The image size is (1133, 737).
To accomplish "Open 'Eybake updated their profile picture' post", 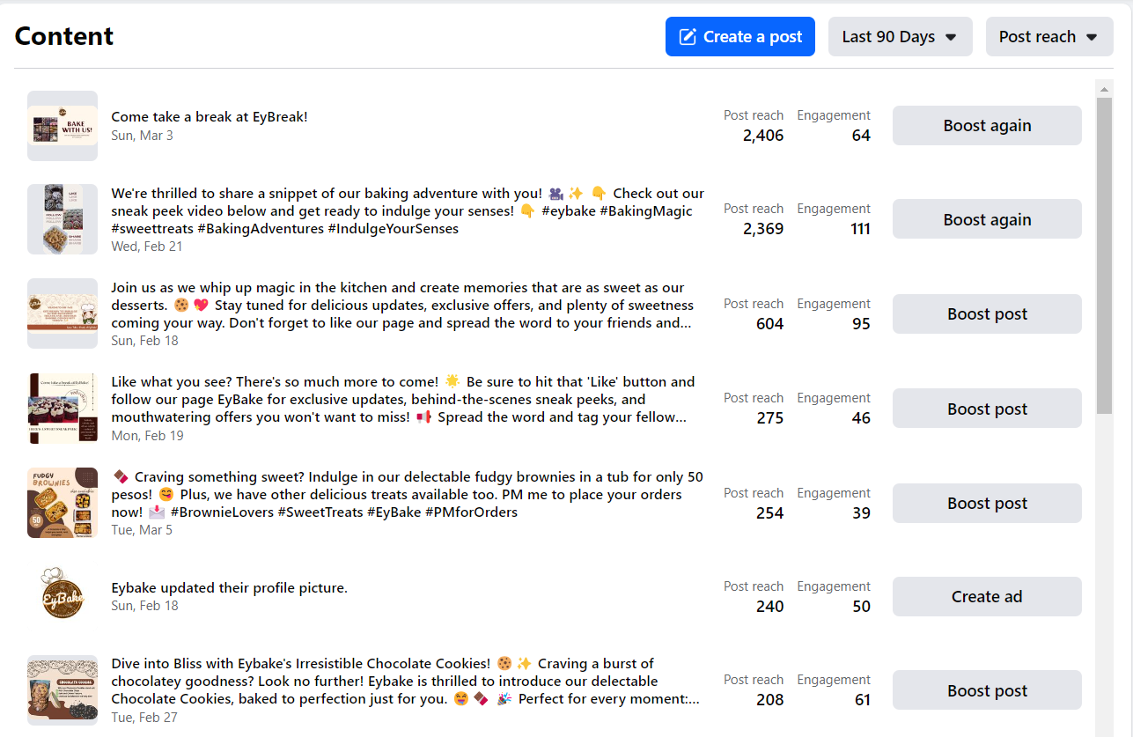I will (229, 588).
